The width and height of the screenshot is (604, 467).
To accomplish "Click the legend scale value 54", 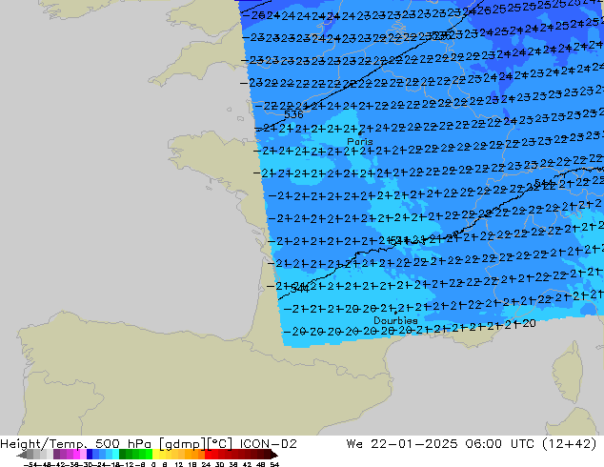I will [274, 464].
